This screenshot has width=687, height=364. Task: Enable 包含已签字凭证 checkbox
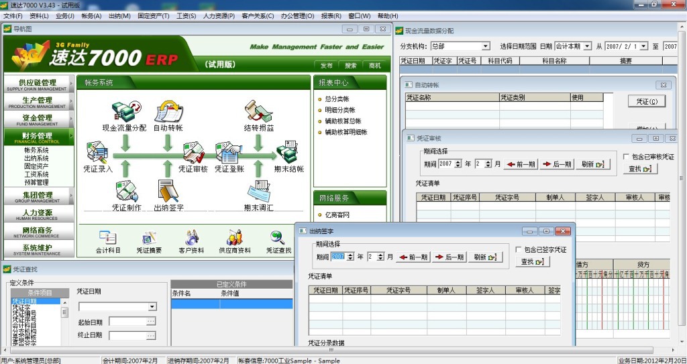519,249
